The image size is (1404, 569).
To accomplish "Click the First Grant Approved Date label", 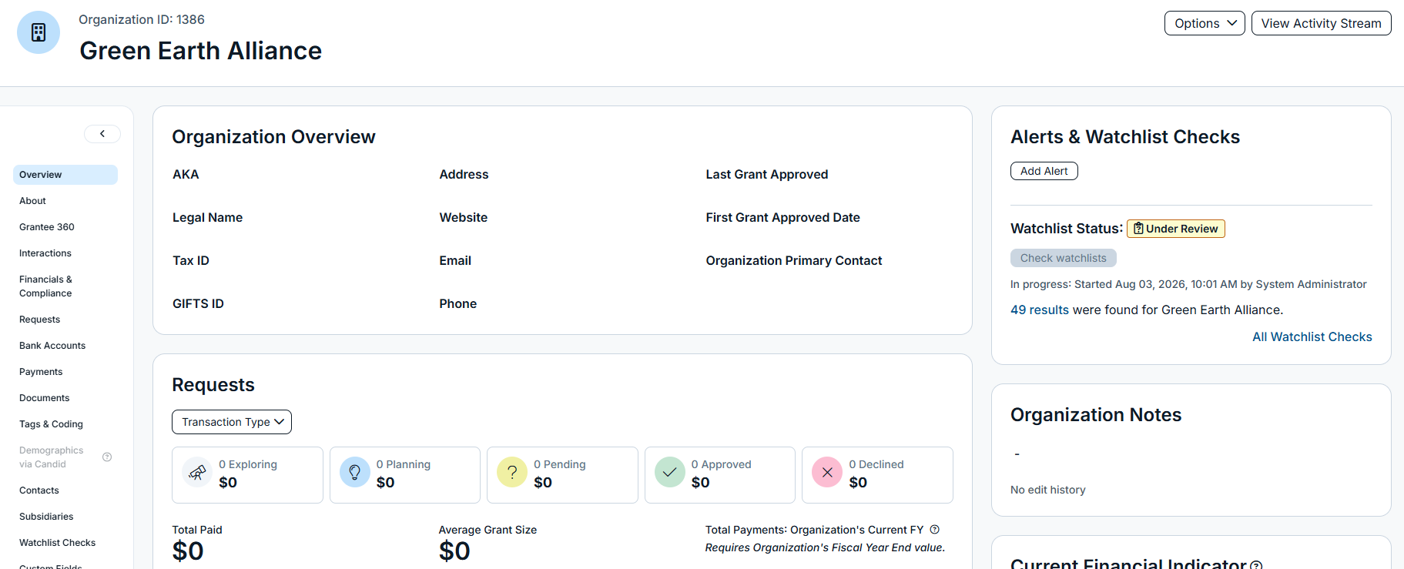I will 782,218.
